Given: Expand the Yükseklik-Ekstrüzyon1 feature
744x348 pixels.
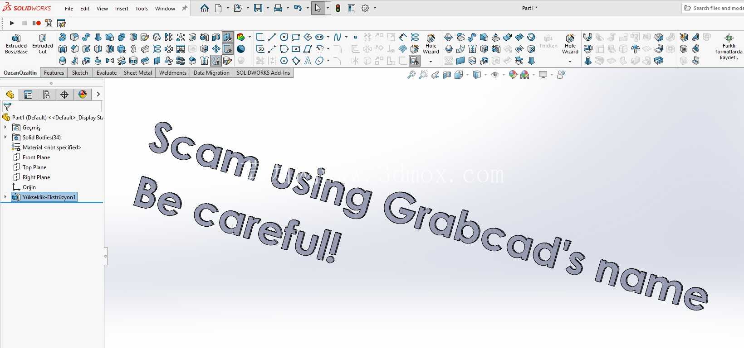Looking at the screenshot, I should point(5,197).
